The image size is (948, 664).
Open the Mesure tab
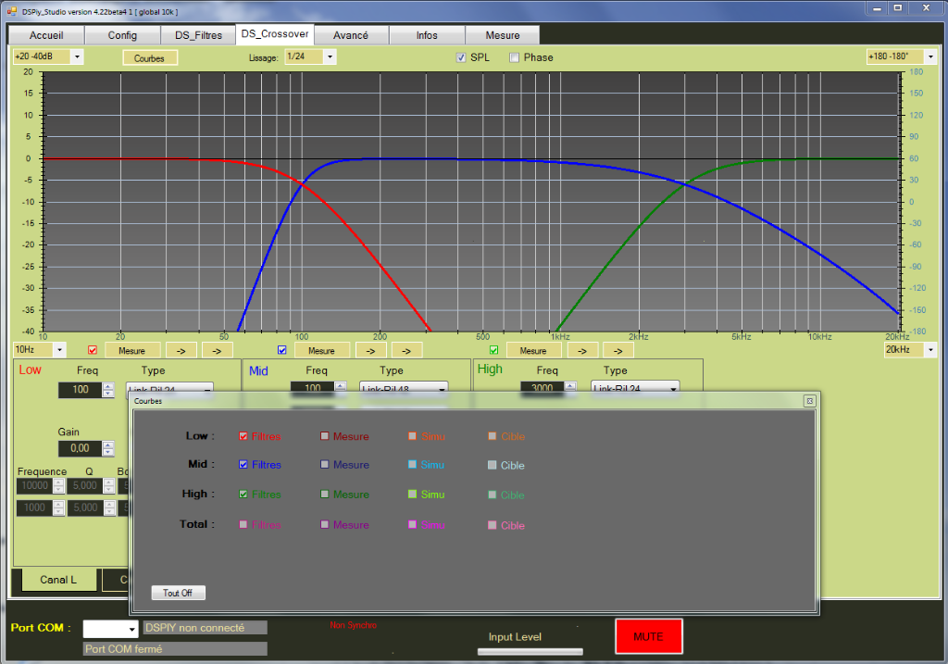[x=503, y=35]
